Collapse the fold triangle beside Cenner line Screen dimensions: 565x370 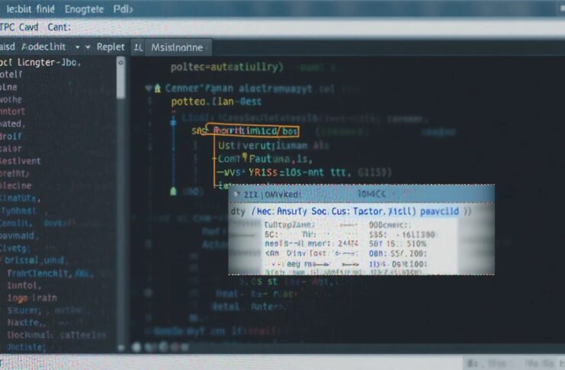pos(148,88)
